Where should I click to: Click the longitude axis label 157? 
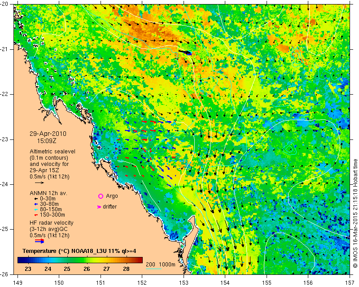click(x=350, y=283)
